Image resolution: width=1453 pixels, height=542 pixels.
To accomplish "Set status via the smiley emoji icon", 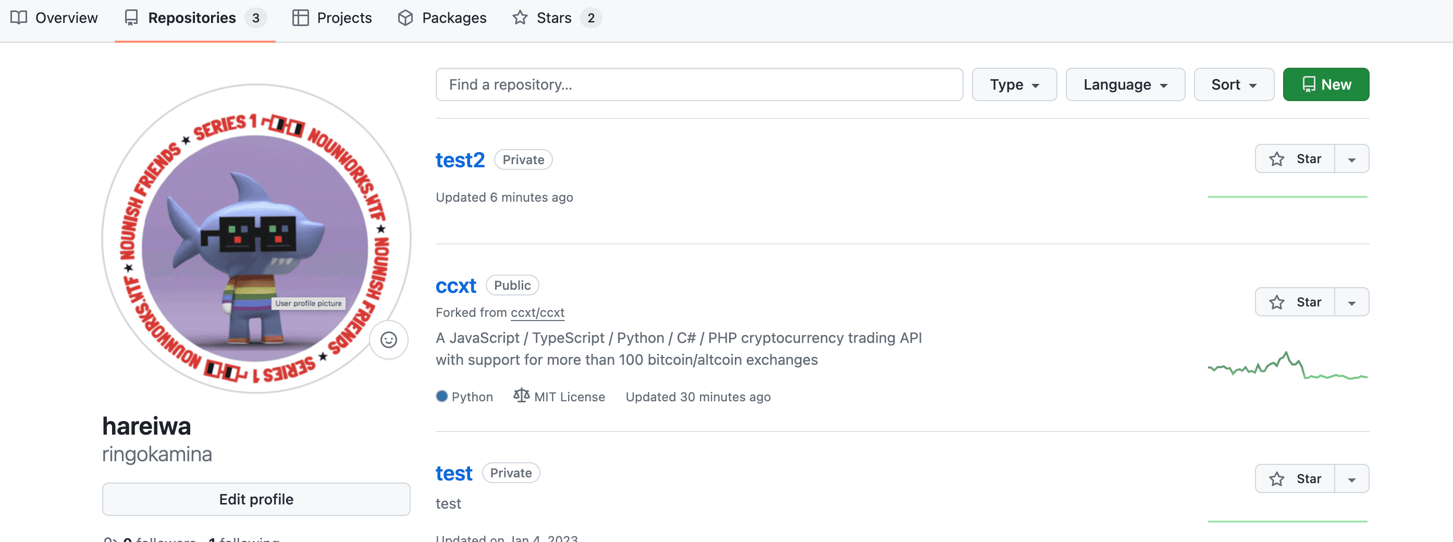I will tap(389, 339).
